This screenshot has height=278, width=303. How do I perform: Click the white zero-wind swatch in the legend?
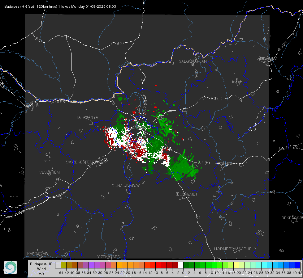pos(180,265)
